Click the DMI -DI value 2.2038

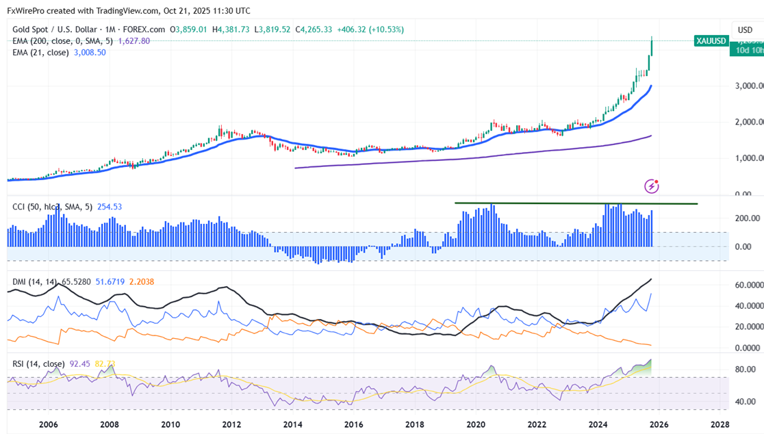pos(141,281)
